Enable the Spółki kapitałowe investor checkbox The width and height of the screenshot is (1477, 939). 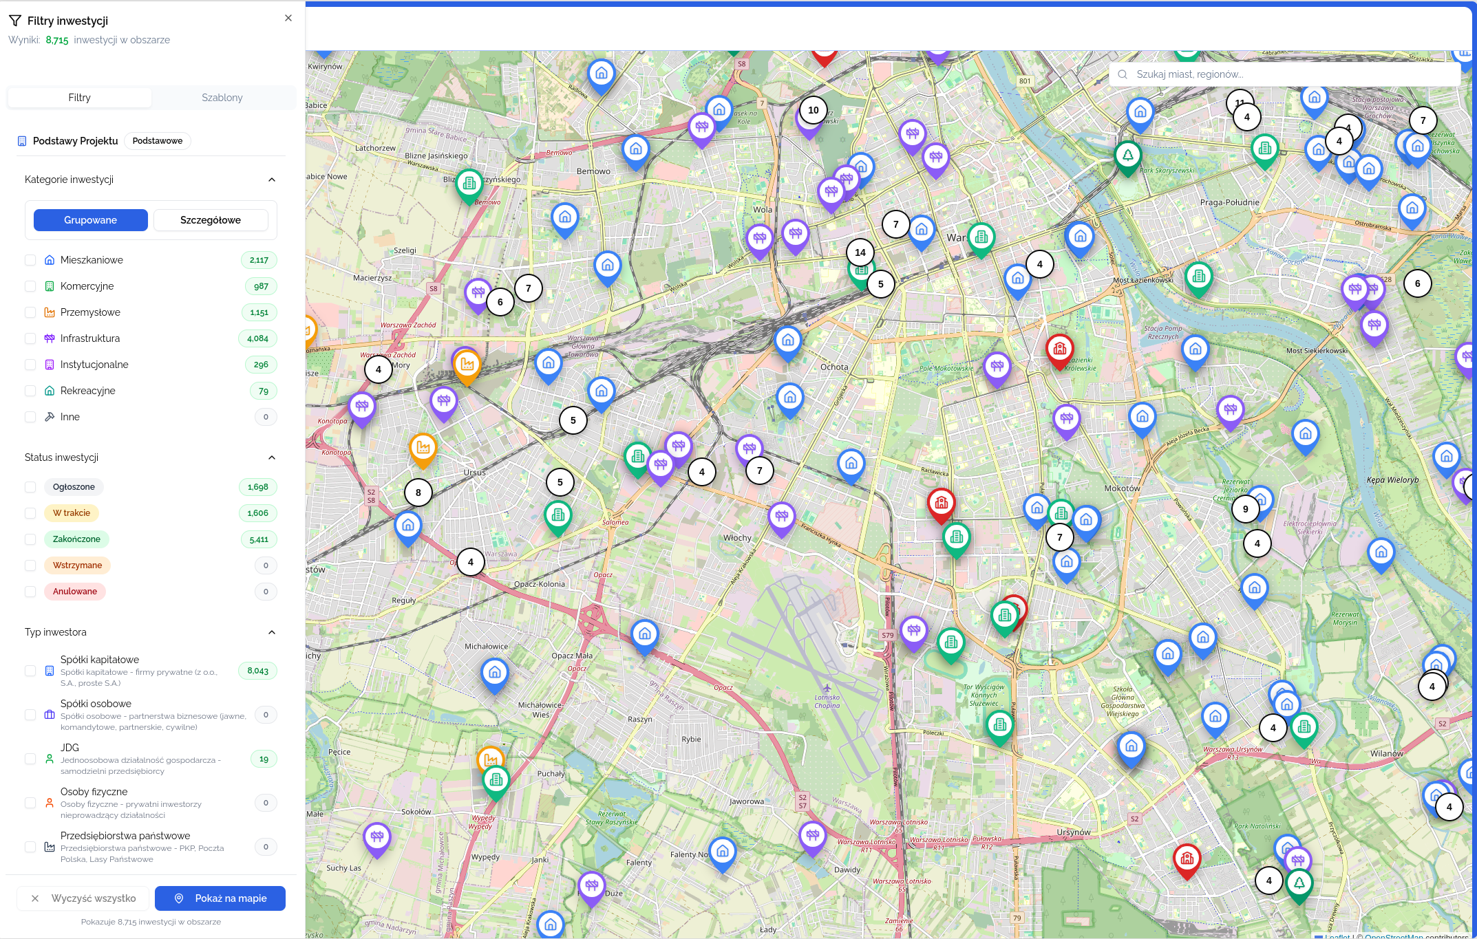(x=30, y=671)
